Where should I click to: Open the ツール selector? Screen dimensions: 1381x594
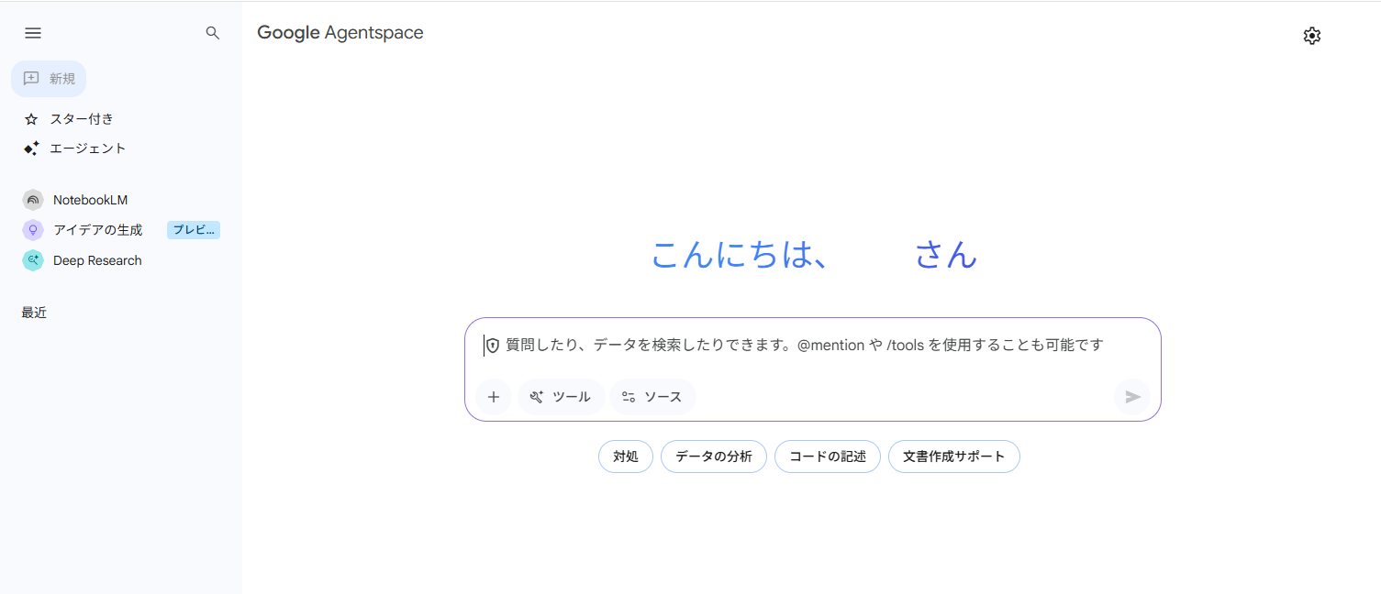(x=561, y=396)
